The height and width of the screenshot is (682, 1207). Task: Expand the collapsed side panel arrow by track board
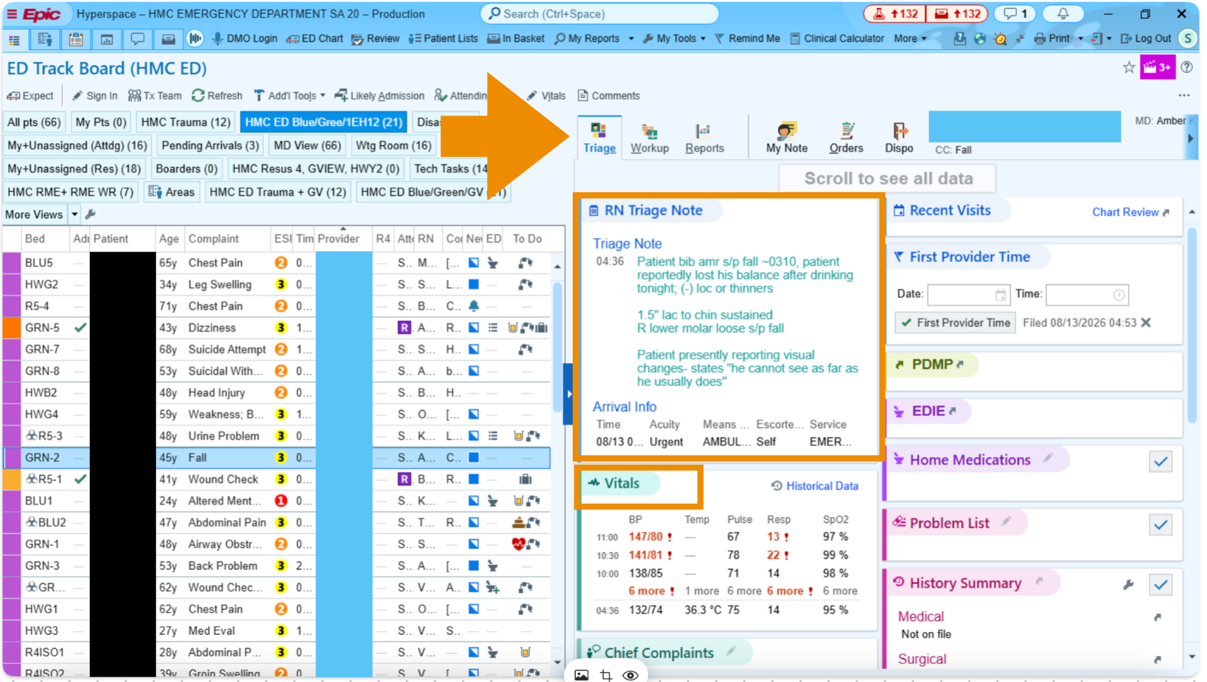coord(568,394)
